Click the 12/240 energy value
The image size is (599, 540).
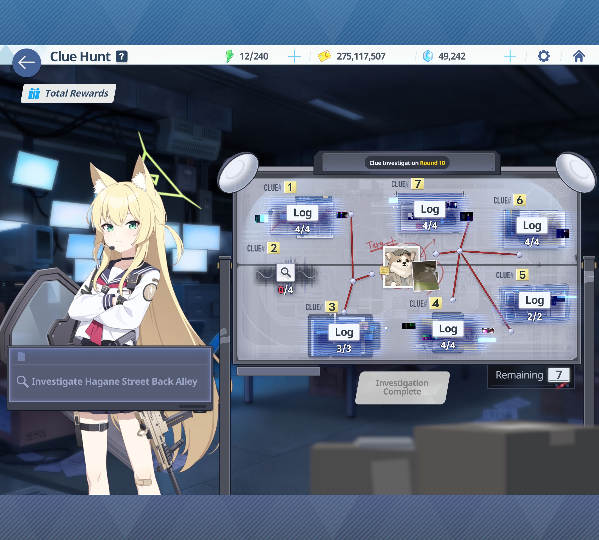tap(254, 56)
